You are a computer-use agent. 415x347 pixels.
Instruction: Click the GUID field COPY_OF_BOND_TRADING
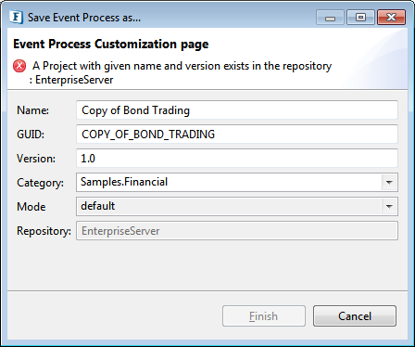(x=237, y=135)
